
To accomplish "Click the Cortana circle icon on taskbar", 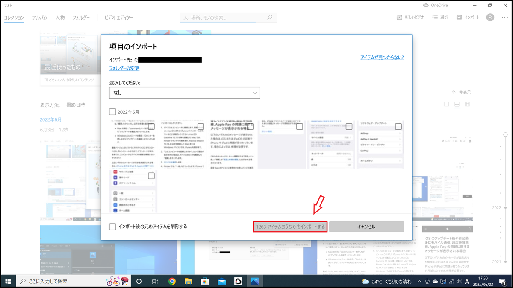I will click(139, 281).
